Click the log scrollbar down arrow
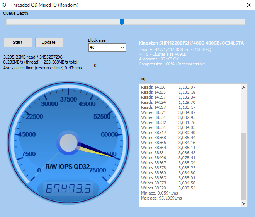Screen dimensions: 255x217 pyautogui.click(x=243, y=203)
